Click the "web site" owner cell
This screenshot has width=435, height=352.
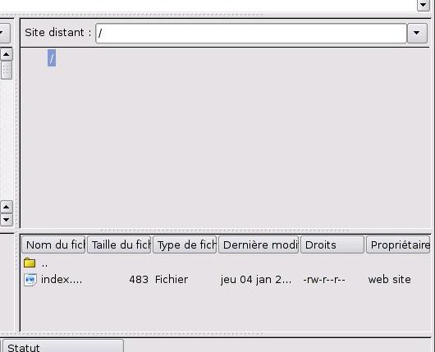(x=390, y=280)
